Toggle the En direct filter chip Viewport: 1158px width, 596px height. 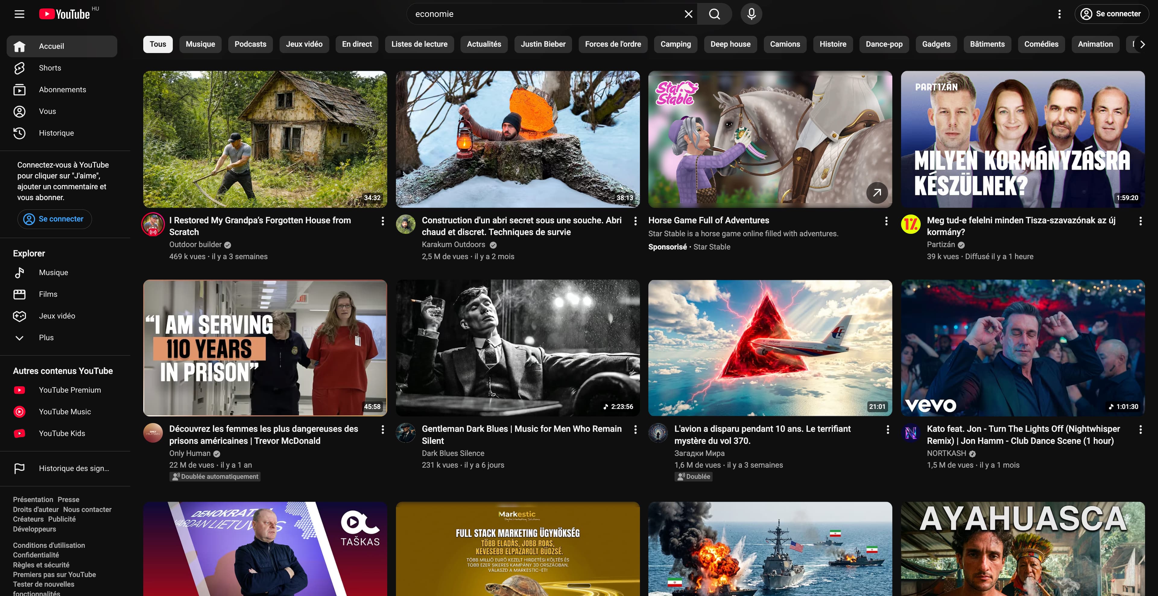click(356, 44)
